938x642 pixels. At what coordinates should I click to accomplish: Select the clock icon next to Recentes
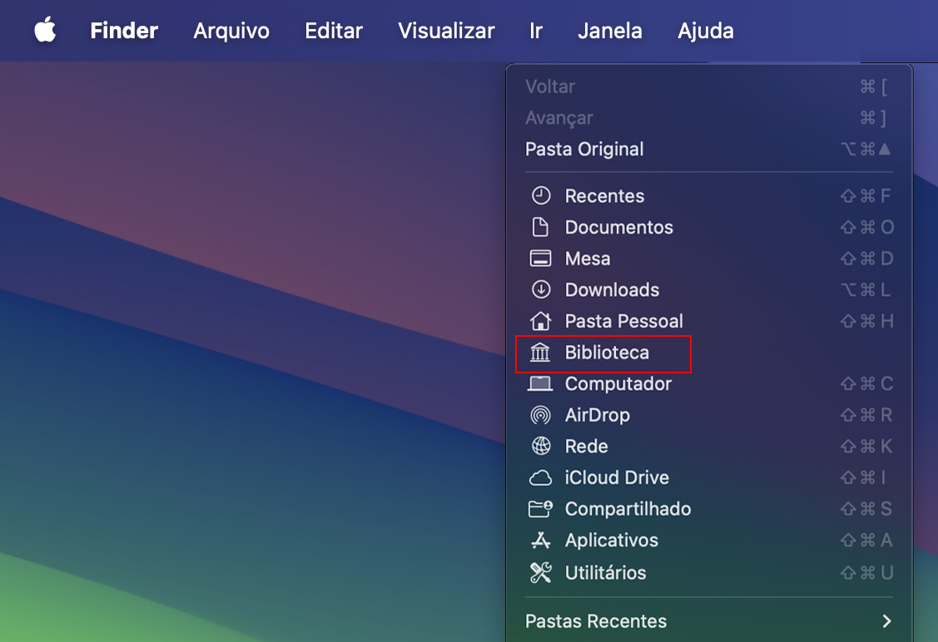pos(542,195)
